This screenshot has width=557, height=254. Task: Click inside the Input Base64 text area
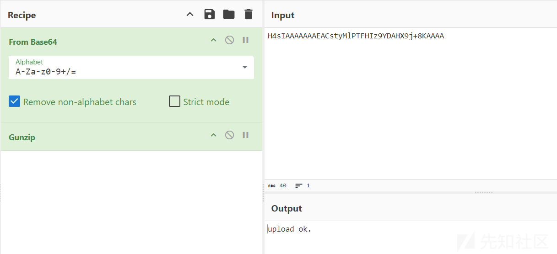coord(411,103)
